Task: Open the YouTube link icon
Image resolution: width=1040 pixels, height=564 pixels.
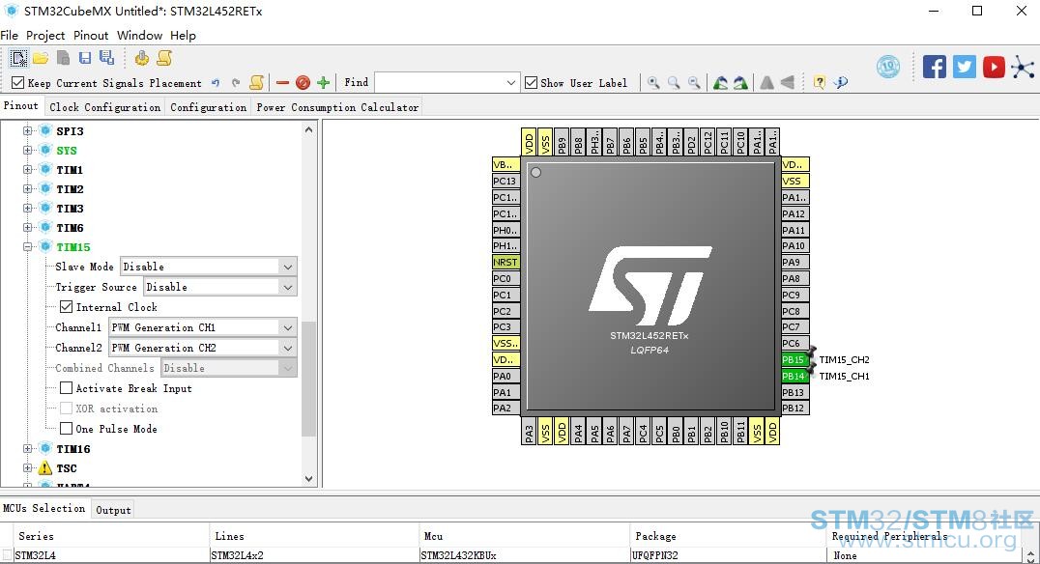Action: pyautogui.click(x=994, y=67)
